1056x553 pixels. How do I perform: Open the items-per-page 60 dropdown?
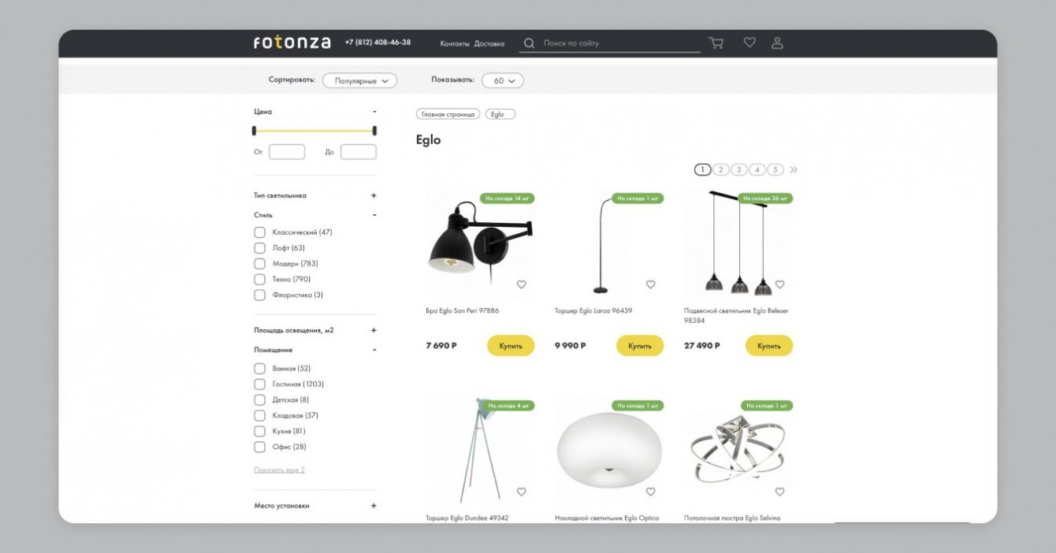coord(503,80)
